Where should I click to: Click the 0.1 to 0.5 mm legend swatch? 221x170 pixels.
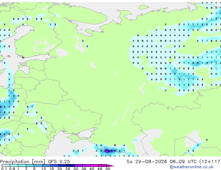point(6,165)
